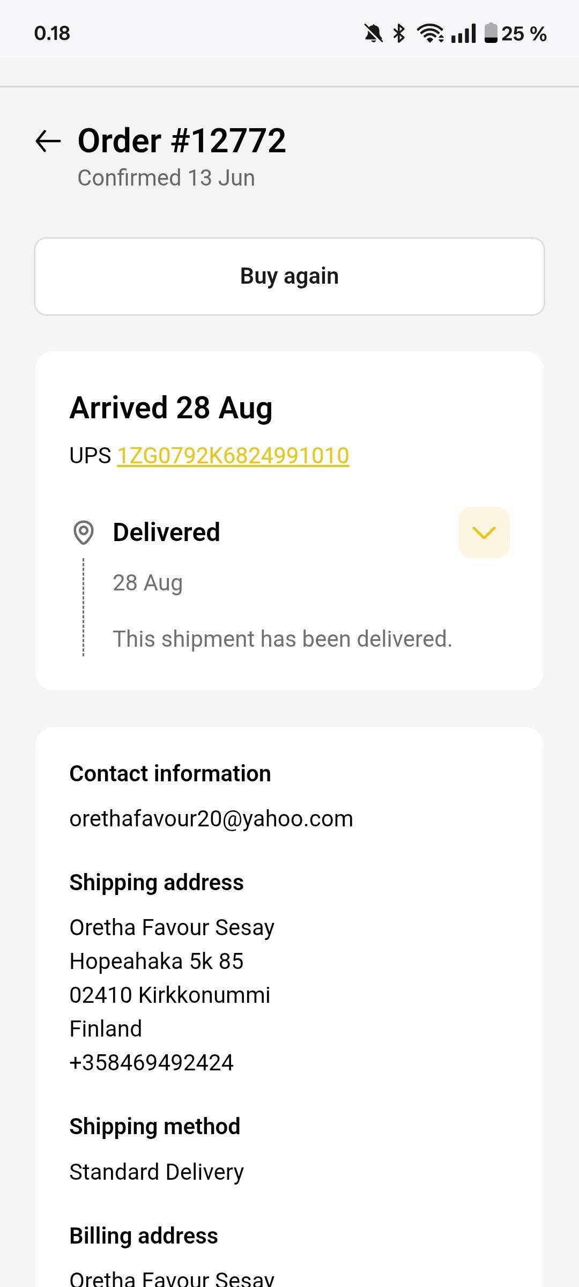579x1287 pixels.
Task: Tap the Arrived 28 Aug heading
Action: coord(171,408)
